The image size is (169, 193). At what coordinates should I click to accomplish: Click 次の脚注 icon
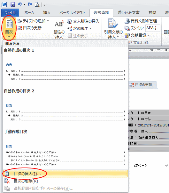click(x=70, y=29)
